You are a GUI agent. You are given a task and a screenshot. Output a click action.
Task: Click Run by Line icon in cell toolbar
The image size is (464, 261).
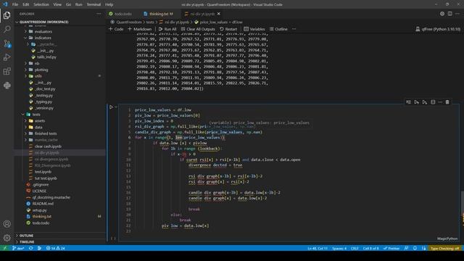pyautogui.click(x=408, y=102)
